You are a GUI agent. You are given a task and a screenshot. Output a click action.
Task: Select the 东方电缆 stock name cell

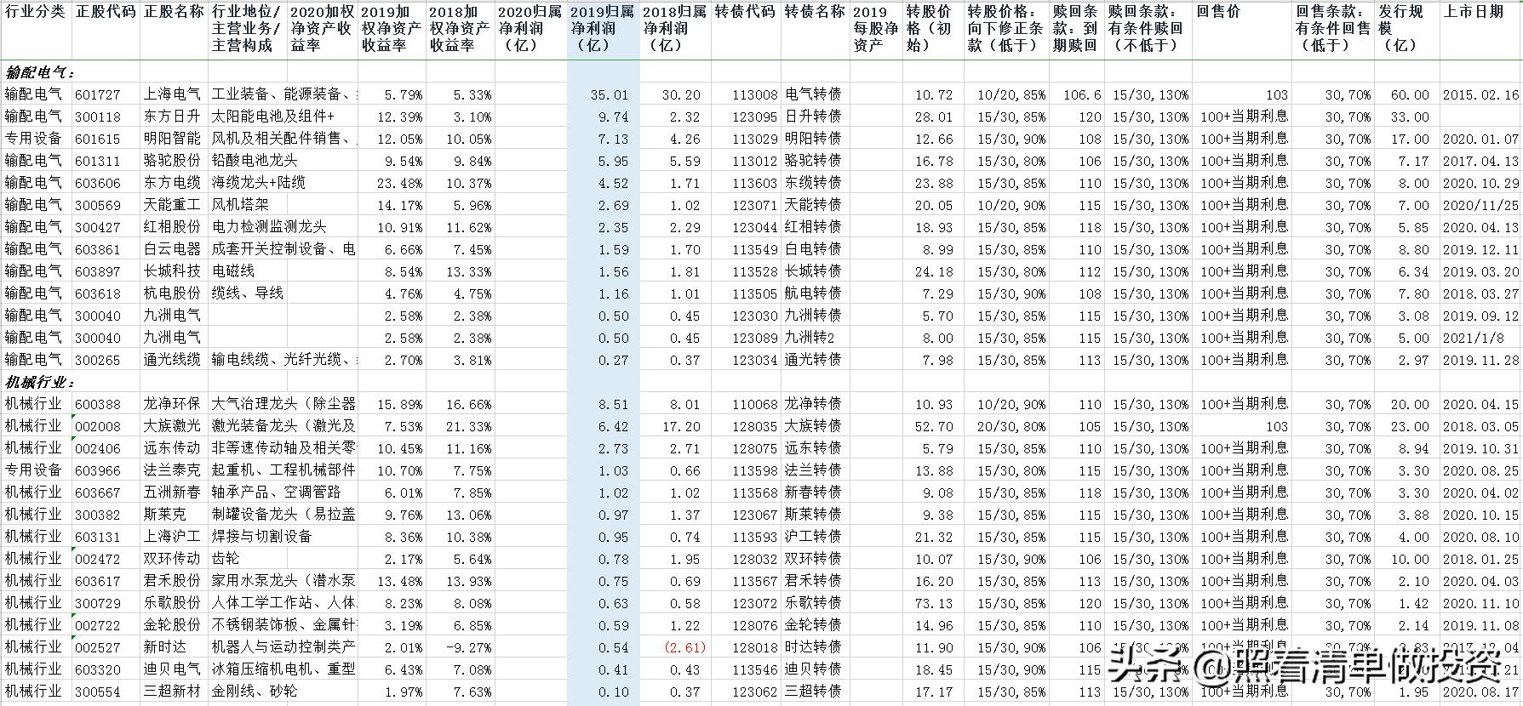click(x=172, y=183)
